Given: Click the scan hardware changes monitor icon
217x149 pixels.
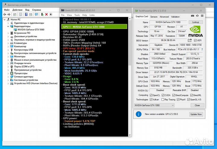Looking at the screenshot, I should [x=36, y=14].
